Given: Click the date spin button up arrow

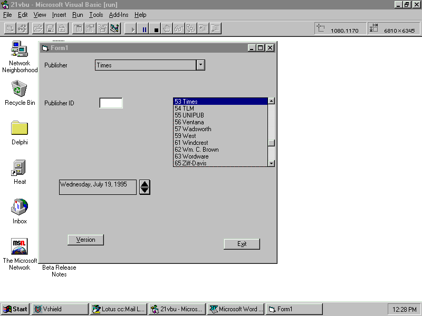Looking at the screenshot, I should click(145, 184).
